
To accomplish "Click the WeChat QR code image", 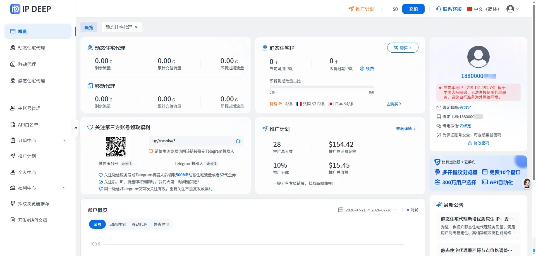I will point(116,147).
